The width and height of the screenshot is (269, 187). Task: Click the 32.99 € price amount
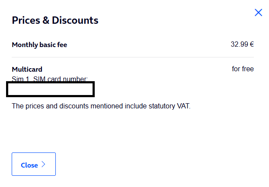point(242,44)
